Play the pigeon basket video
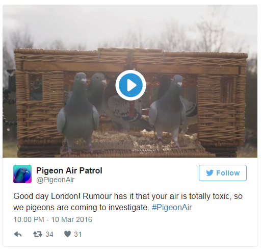The image size is (262, 251). coord(130,85)
